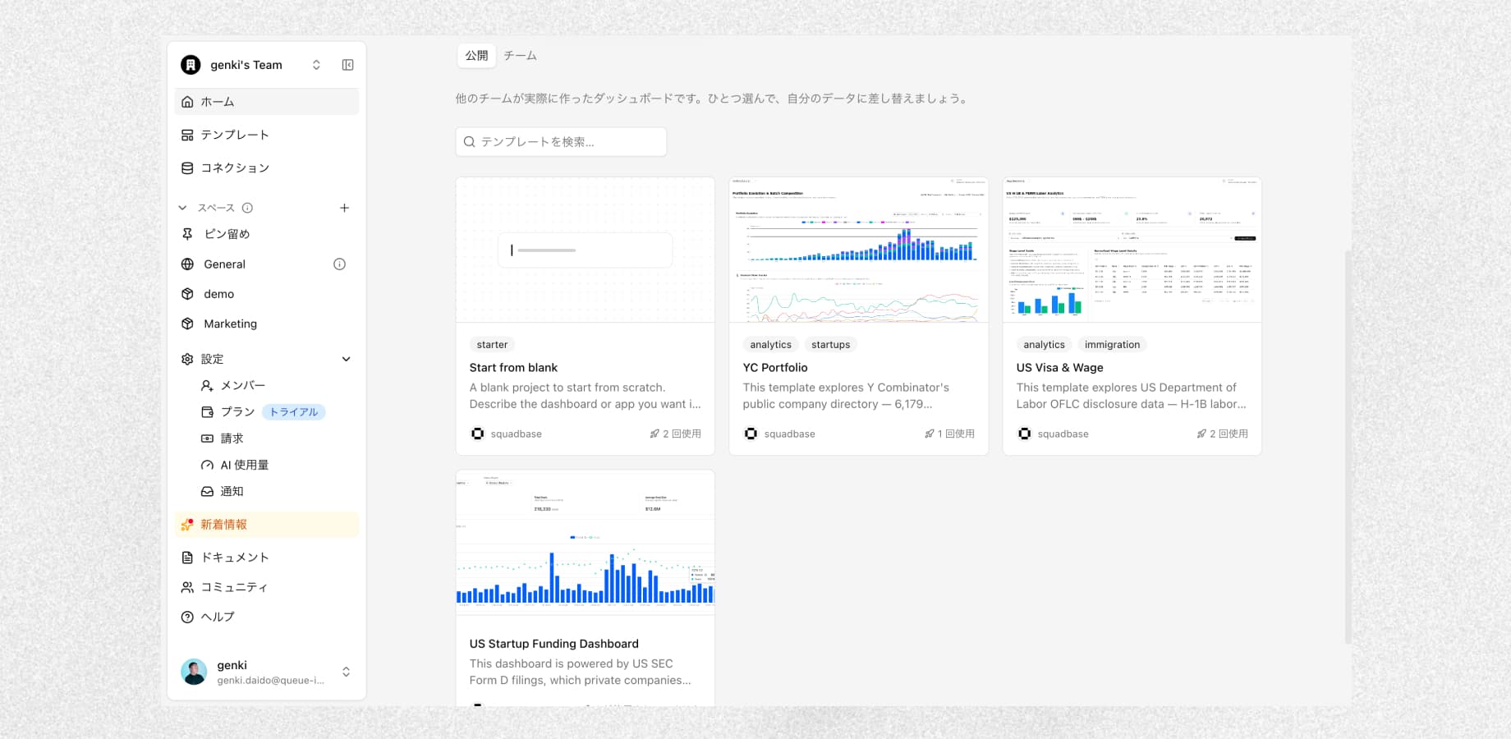
Task: Open the demo space
Action: tap(267, 294)
